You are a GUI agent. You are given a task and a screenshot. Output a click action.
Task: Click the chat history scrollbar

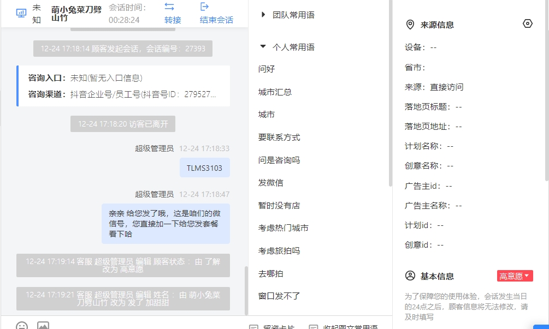246,290
